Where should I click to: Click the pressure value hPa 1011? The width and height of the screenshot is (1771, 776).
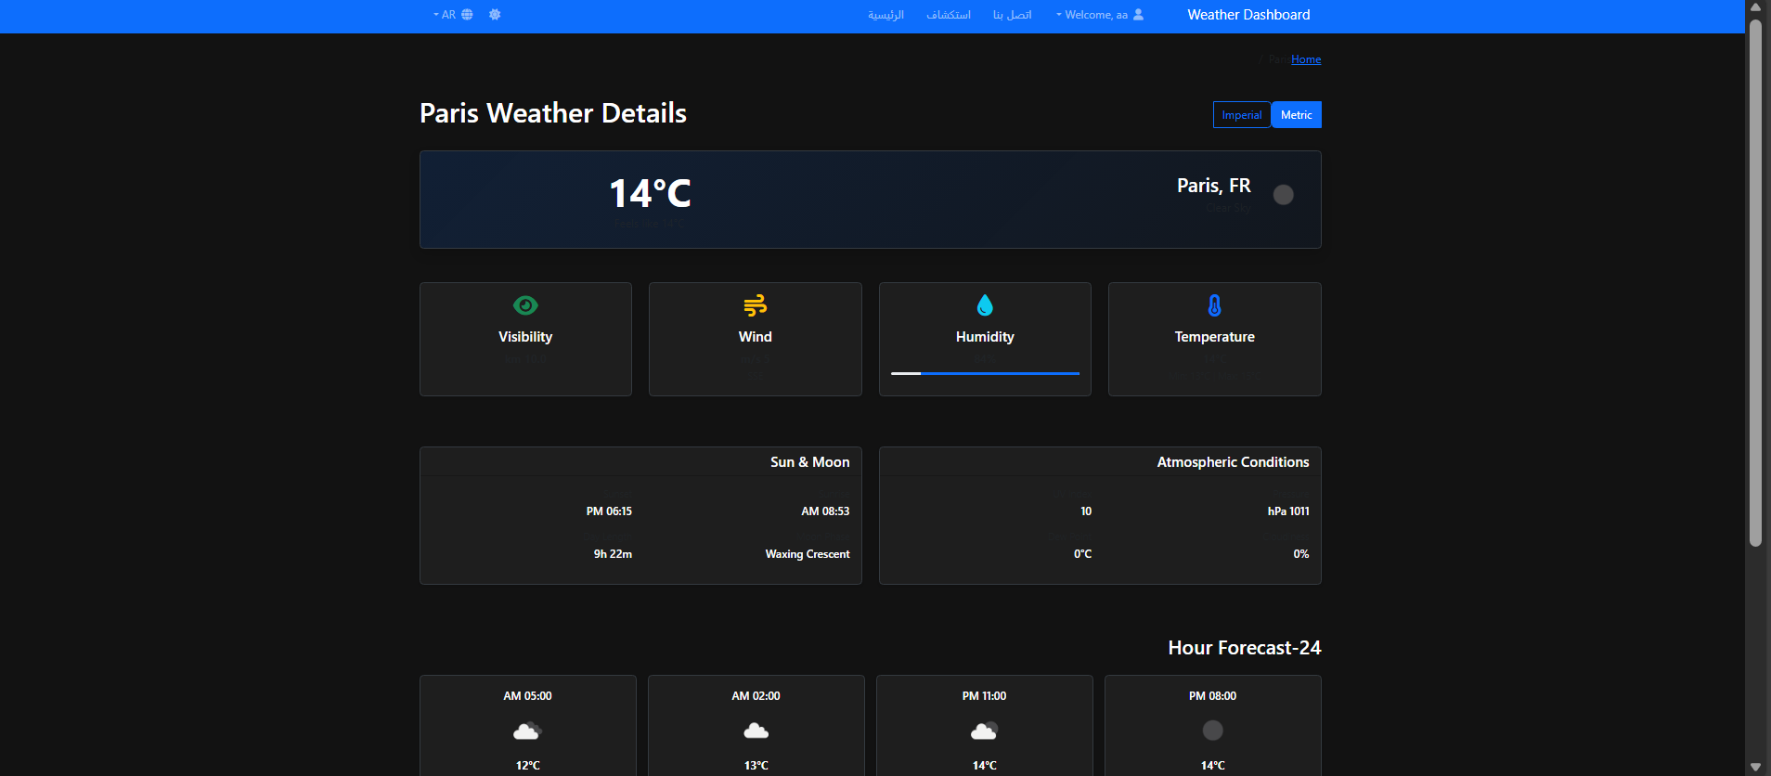1288,511
